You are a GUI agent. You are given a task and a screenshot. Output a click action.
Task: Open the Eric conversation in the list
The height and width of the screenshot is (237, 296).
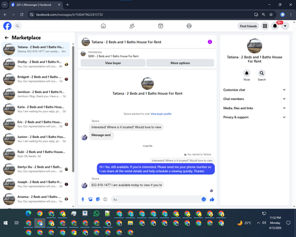36,124
